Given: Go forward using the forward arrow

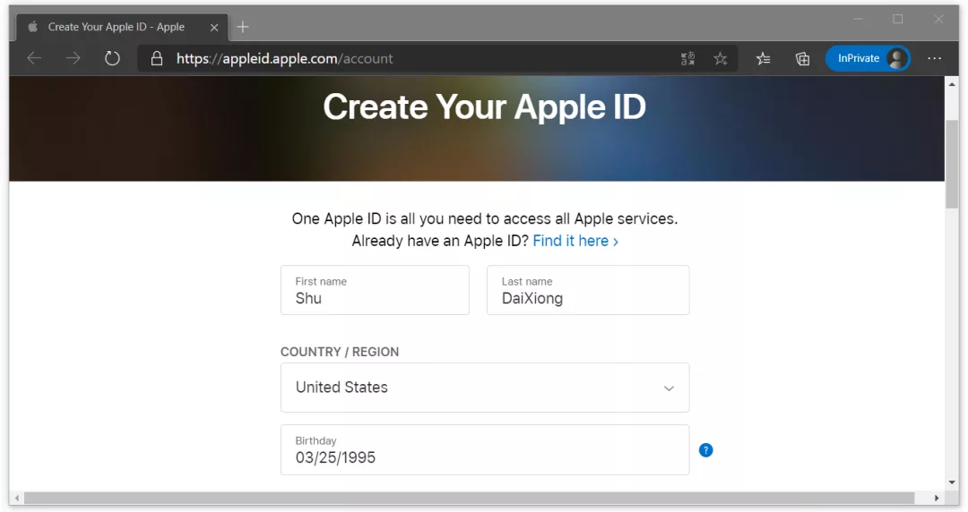Looking at the screenshot, I should point(73,58).
